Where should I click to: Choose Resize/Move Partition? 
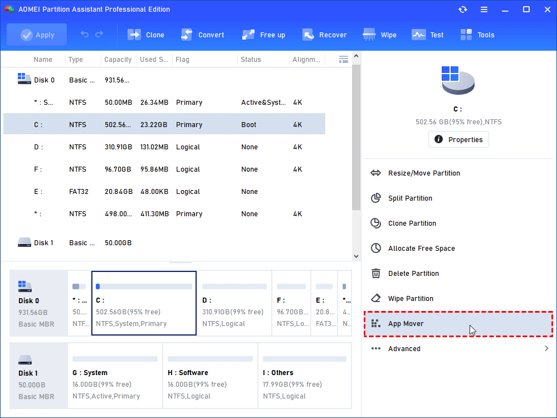tap(424, 173)
